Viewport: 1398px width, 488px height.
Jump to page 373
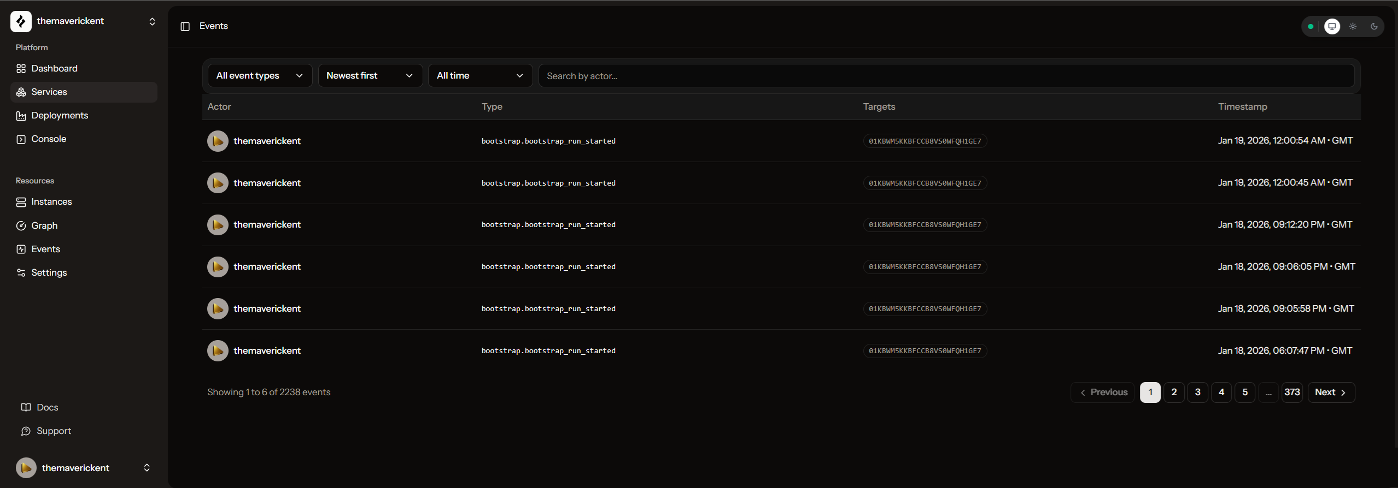tap(1292, 392)
